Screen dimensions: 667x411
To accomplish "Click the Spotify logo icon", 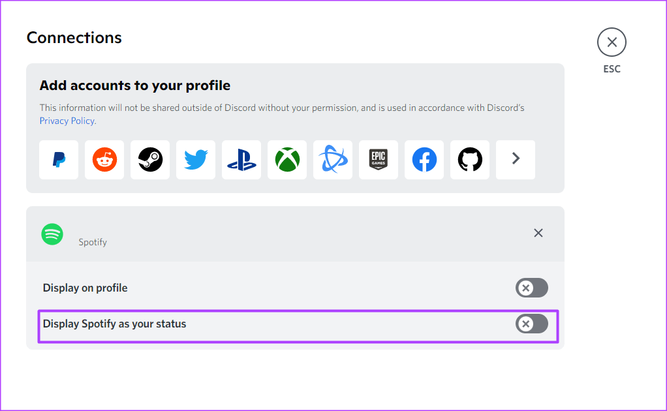I will [52, 234].
